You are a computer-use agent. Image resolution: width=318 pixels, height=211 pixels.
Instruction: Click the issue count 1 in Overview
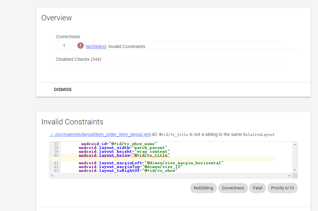64,46
